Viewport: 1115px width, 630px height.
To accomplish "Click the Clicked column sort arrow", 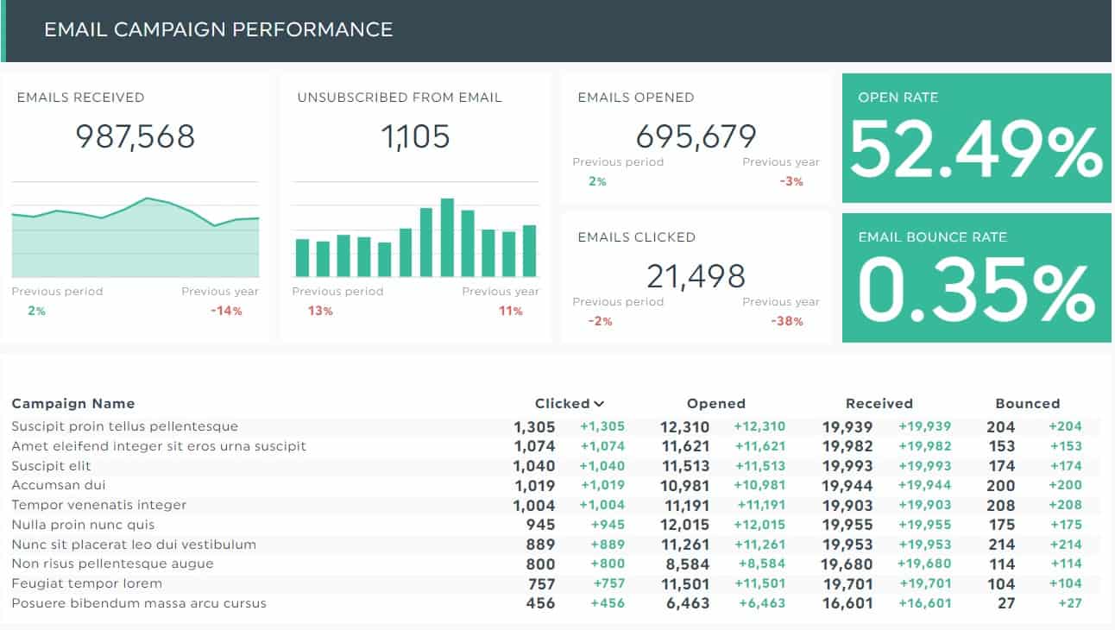I will [x=599, y=404].
